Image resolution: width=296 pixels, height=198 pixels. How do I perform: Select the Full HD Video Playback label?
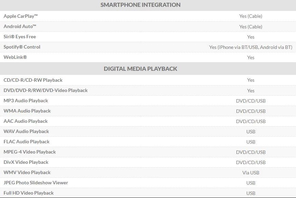point(28,193)
